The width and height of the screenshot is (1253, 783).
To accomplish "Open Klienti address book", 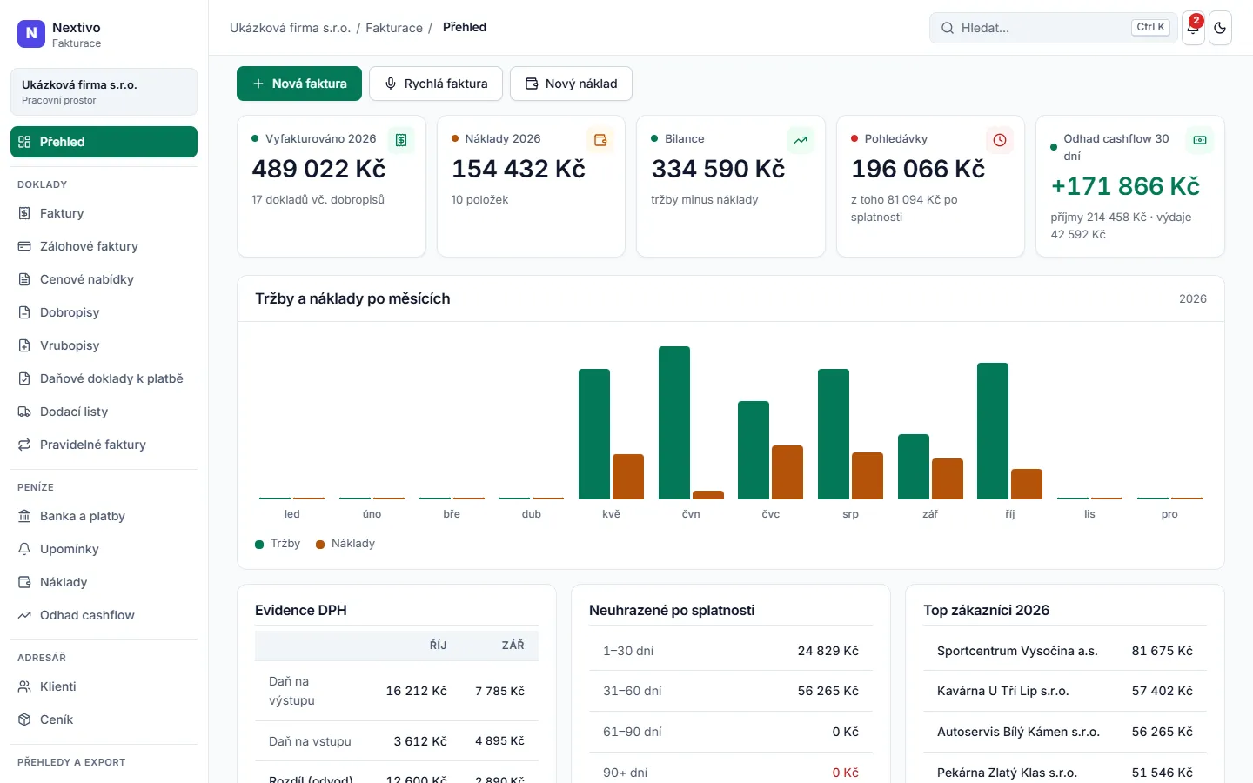I will coord(104,686).
